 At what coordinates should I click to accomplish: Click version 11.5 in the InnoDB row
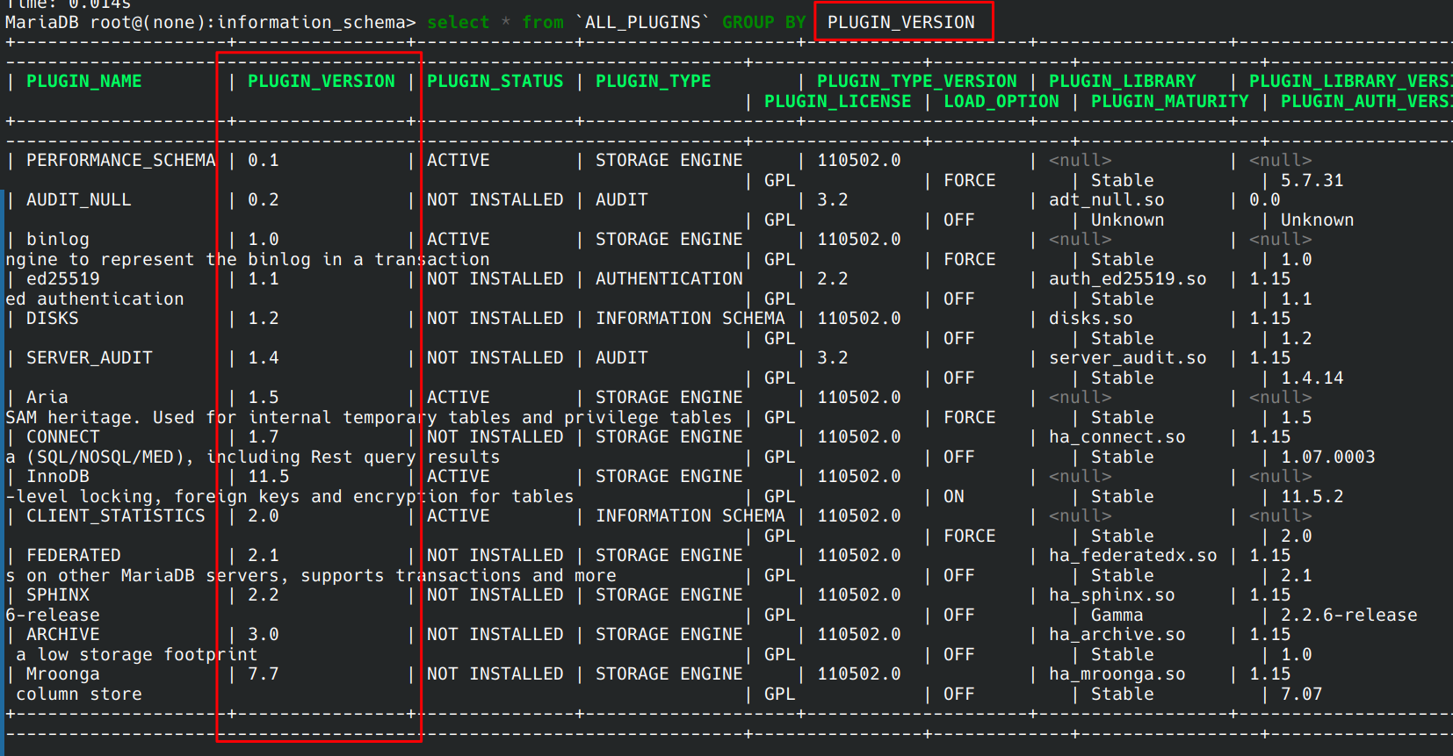[x=269, y=477]
